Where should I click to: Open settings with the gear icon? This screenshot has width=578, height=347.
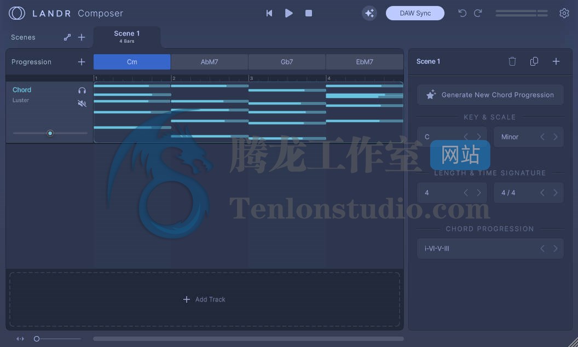(x=564, y=13)
